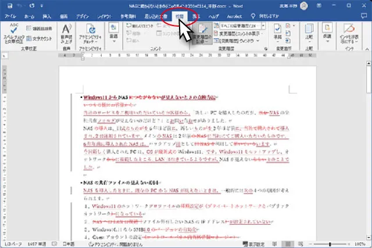Click the Reject change icon
Screen dimensions: 372x248
tap(288, 25)
